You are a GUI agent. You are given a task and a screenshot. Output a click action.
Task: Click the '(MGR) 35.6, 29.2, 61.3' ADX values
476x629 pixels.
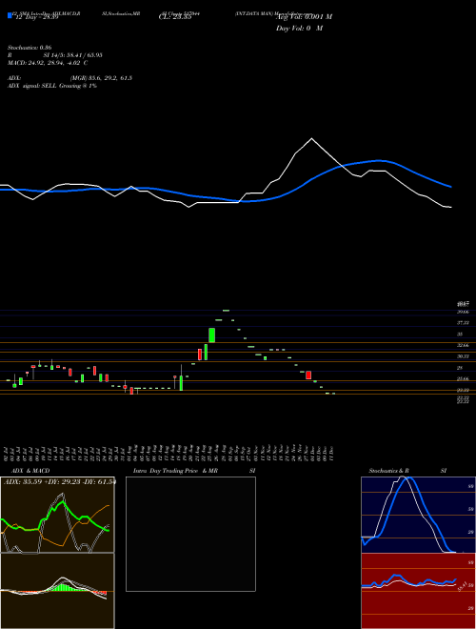(x=101, y=78)
